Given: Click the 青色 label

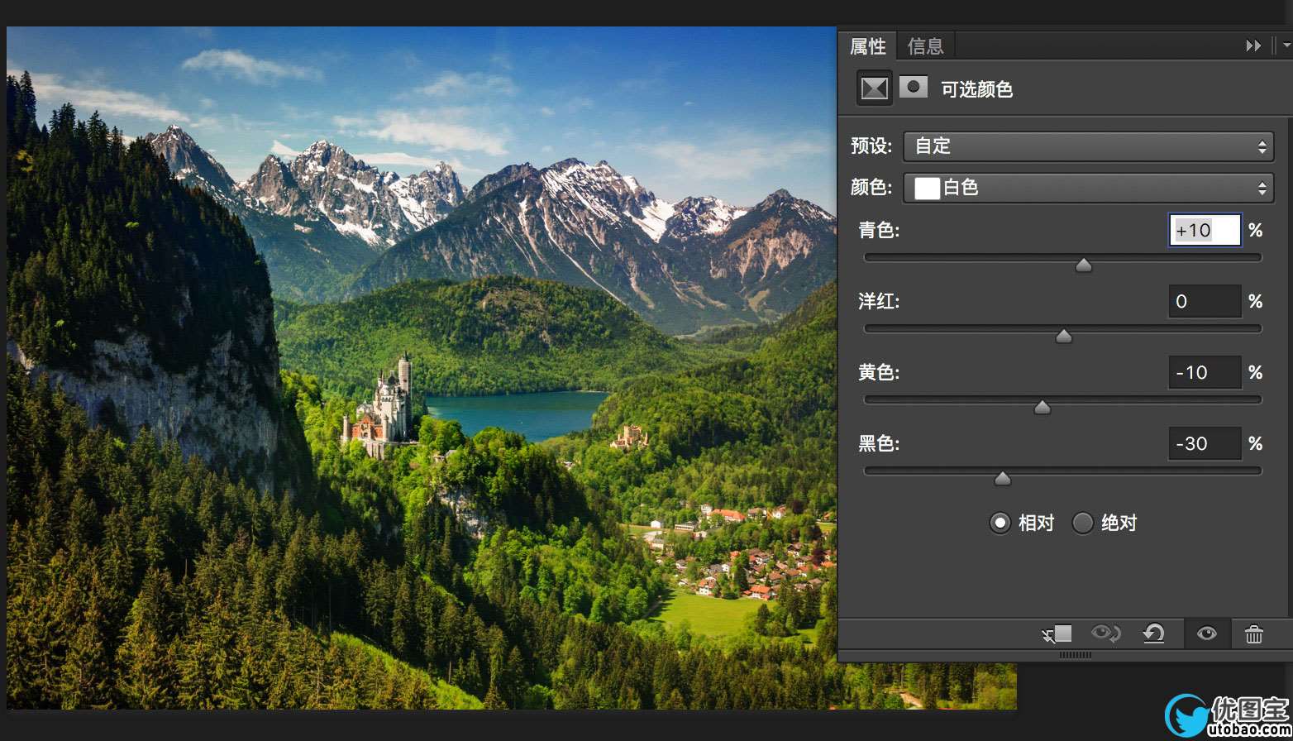Looking at the screenshot, I should [x=879, y=230].
